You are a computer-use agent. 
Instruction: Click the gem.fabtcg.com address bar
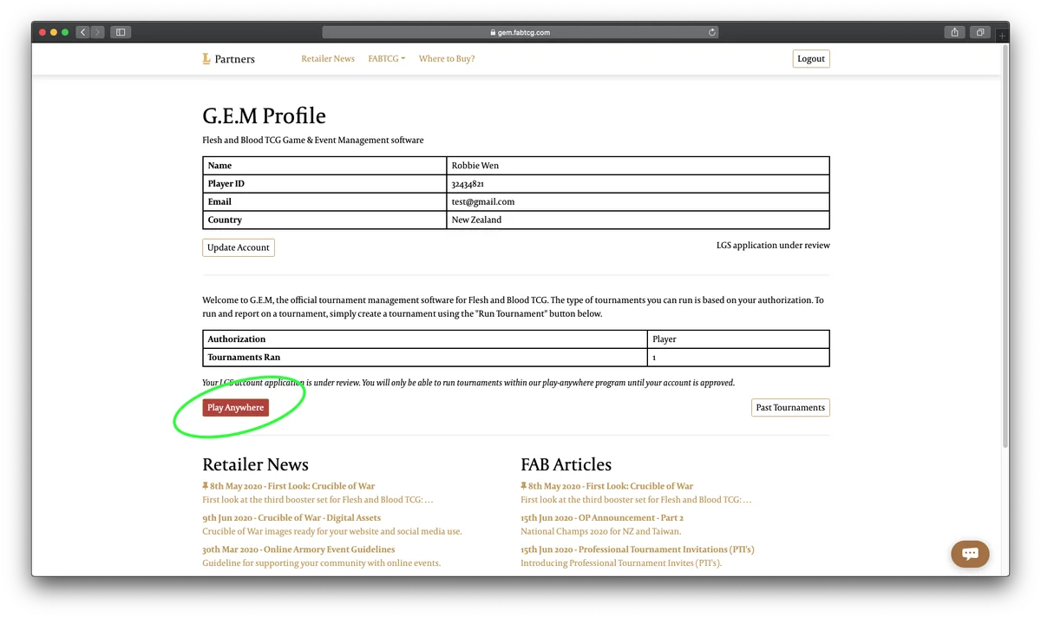coord(520,32)
